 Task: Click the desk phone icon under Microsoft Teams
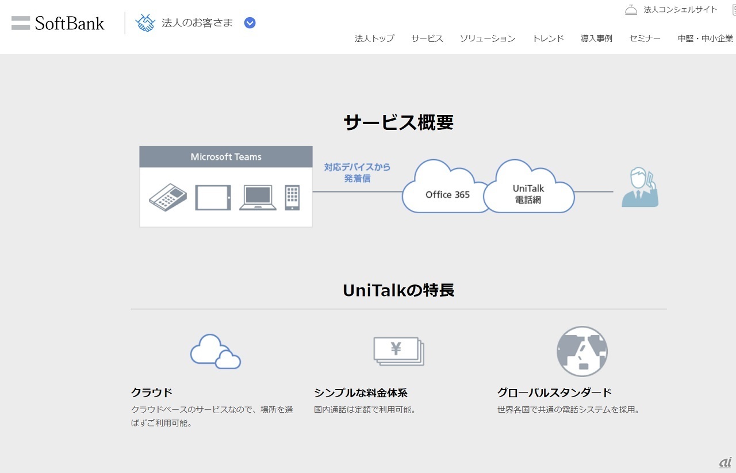tap(168, 198)
